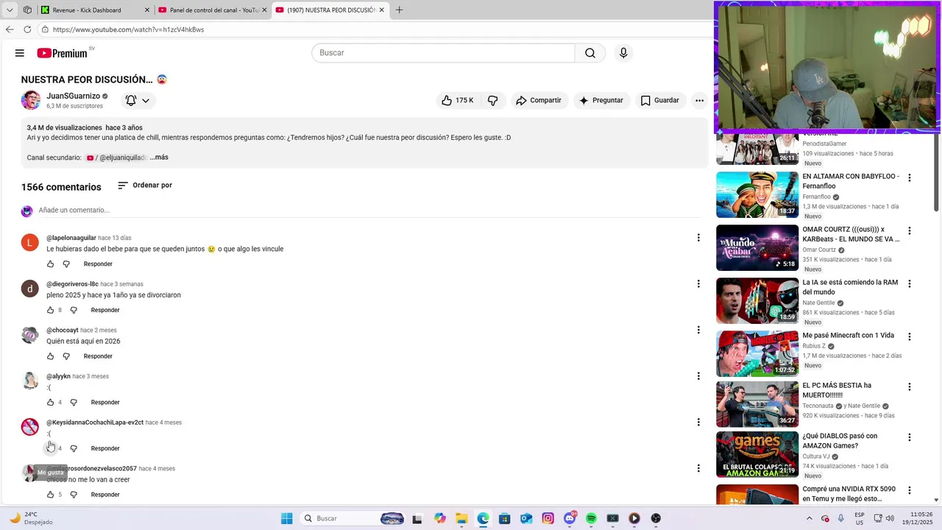Open the Compartir share dialog

click(x=538, y=100)
